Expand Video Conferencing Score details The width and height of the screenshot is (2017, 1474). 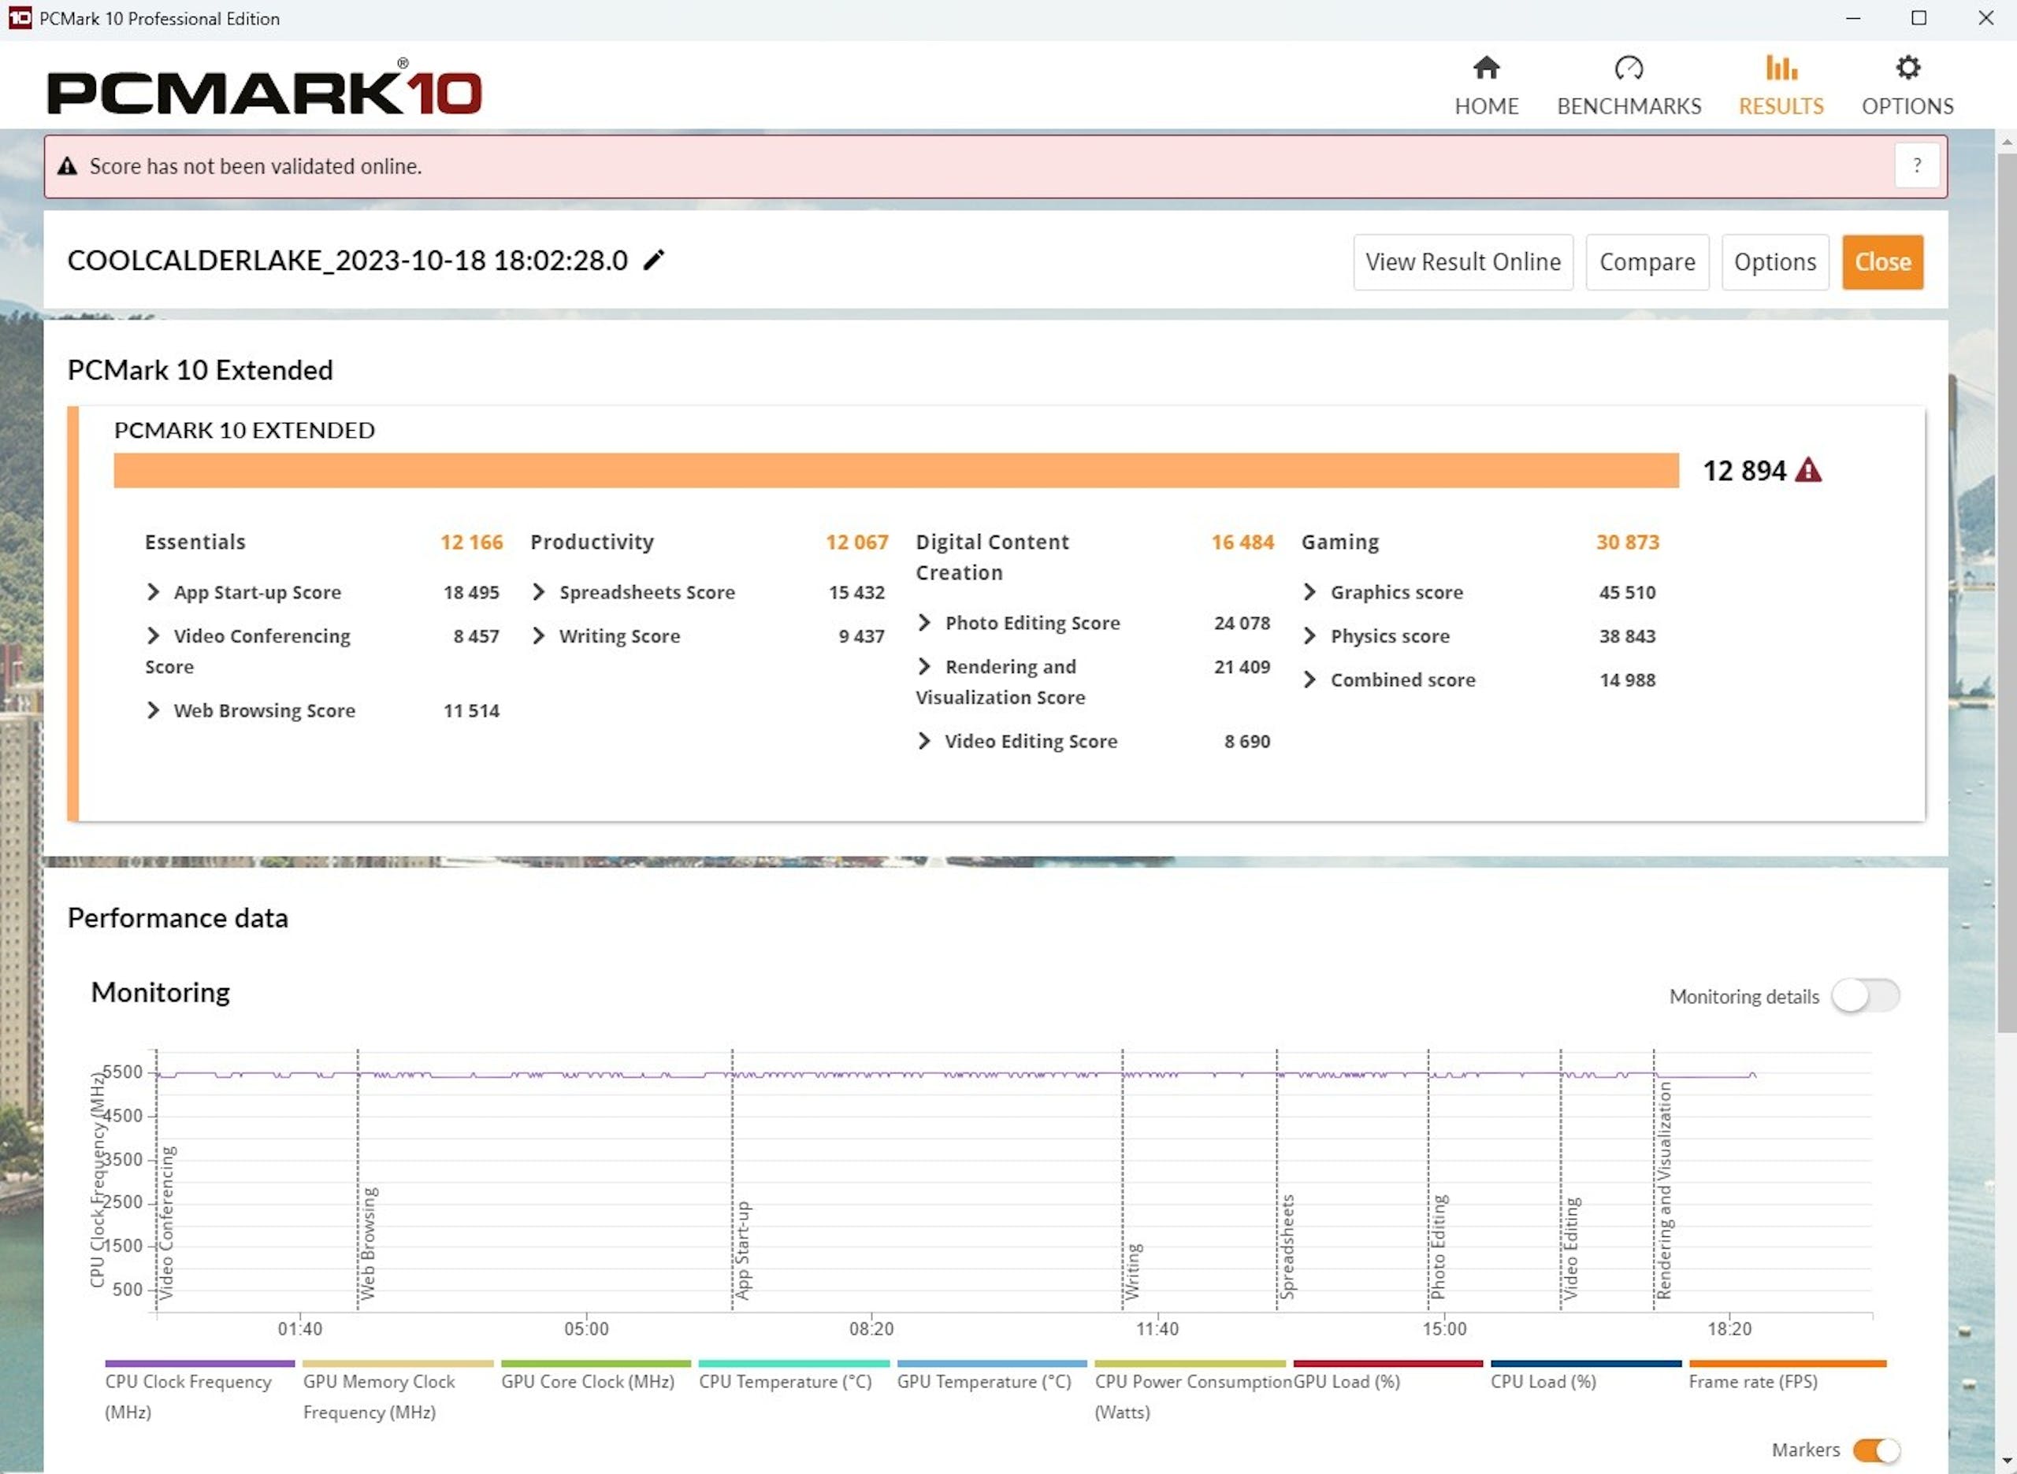click(x=153, y=636)
